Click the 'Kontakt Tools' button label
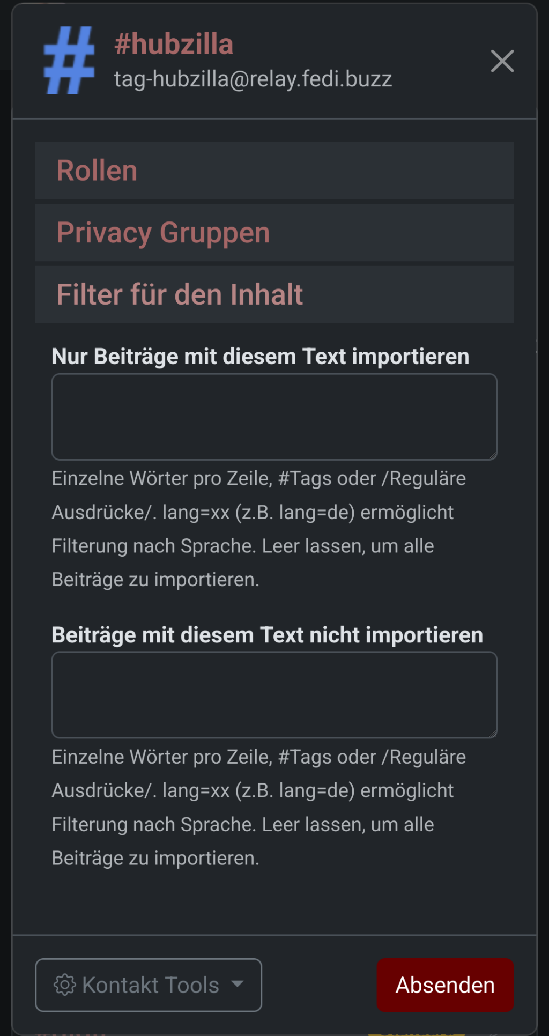This screenshot has width=549, height=1036. [x=150, y=985]
